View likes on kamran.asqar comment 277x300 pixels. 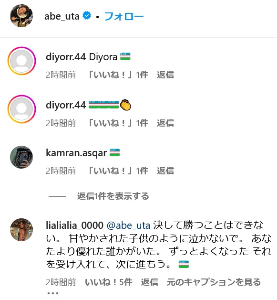pos(118,171)
